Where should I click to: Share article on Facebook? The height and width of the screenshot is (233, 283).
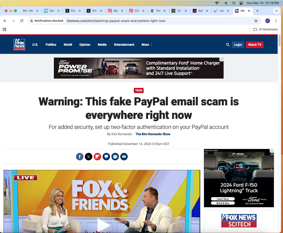[80, 157]
